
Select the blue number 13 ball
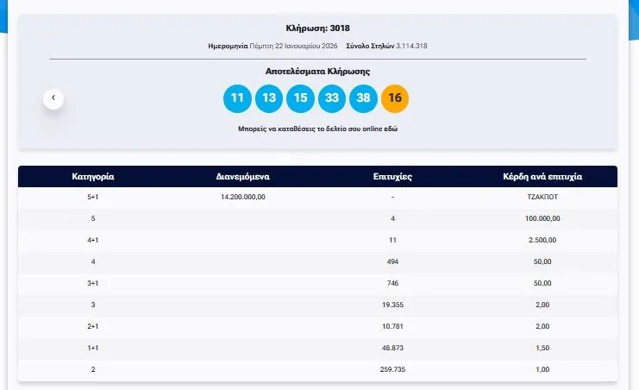pos(269,97)
